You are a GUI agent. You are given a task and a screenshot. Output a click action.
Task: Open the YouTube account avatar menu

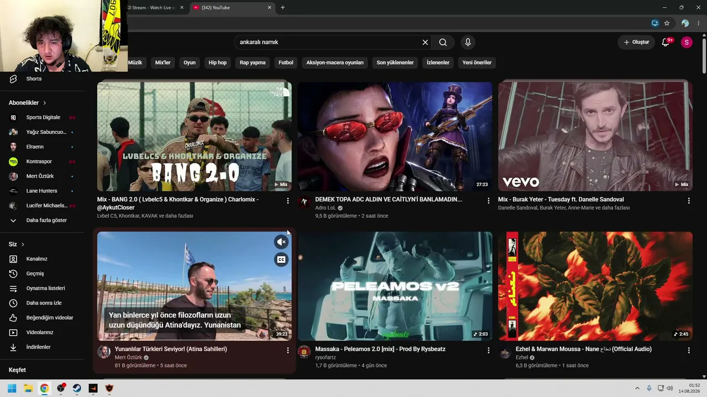(x=687, y=42)
